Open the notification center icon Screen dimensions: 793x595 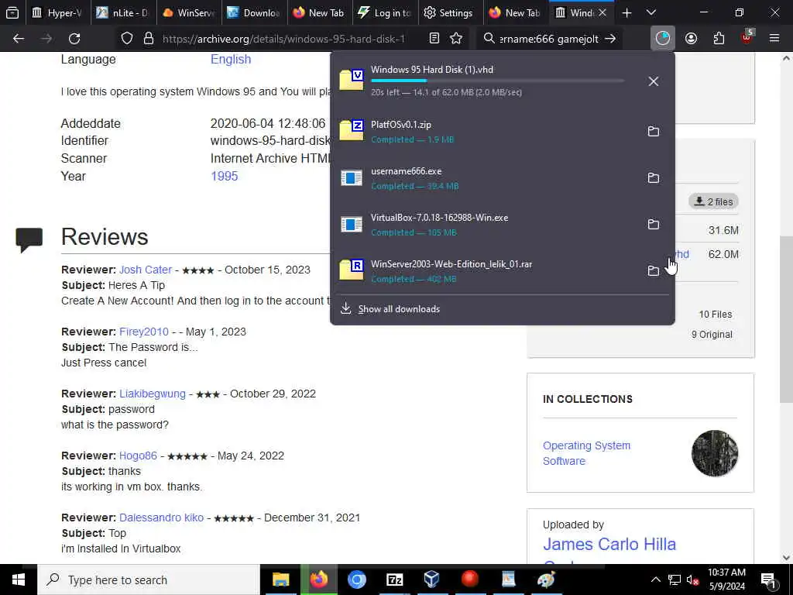pos(769,580)
